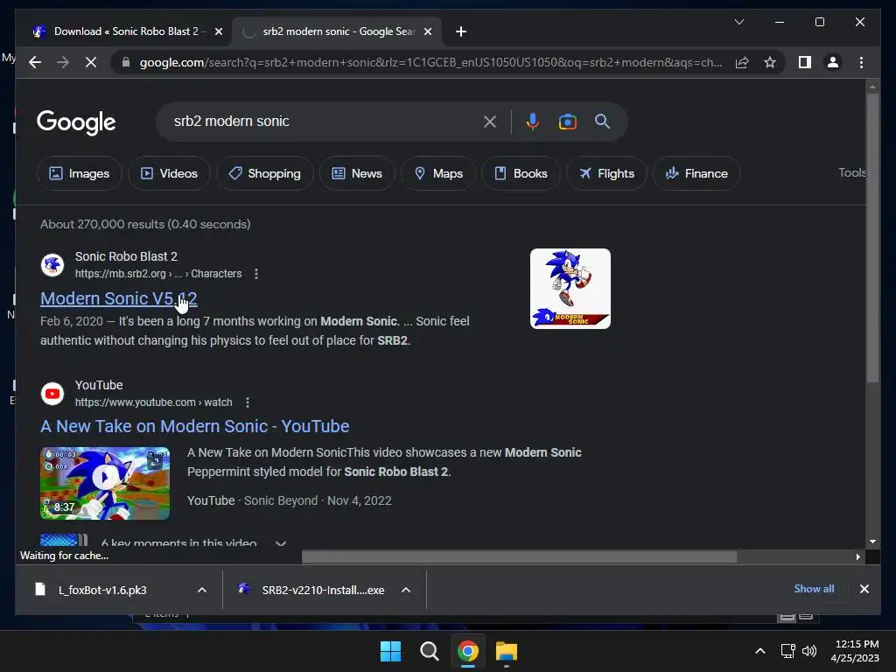Viewport: 896px width, 672px height.
Task: Click the Sonic Robo Blast 2 site favicon
Action: pos(52,264)
